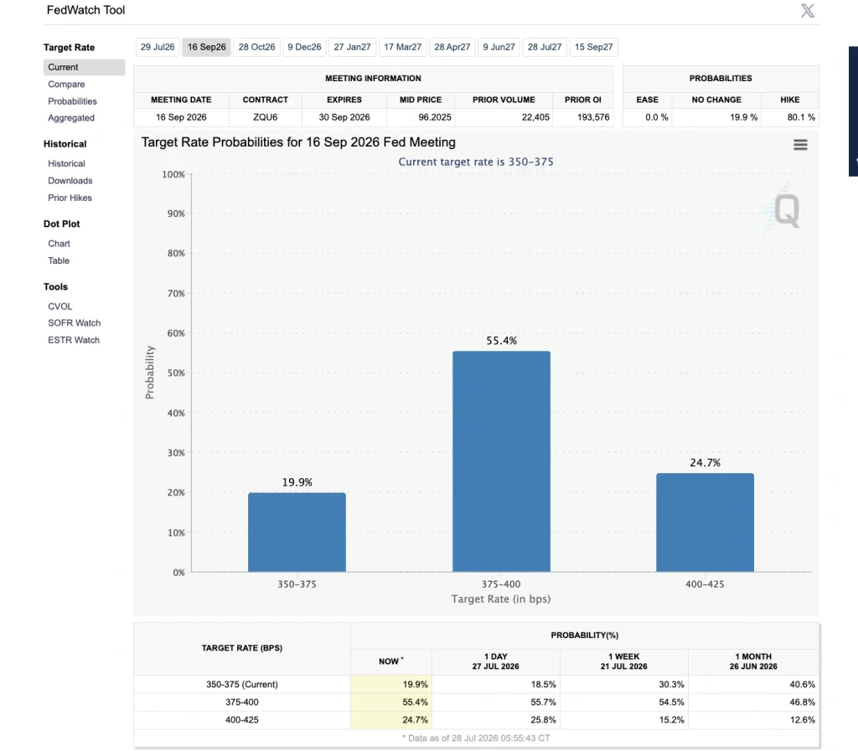Open the 9 Jun27 meeting tab
This screenshot has width=858, height=751.
(x=499, y=47)
